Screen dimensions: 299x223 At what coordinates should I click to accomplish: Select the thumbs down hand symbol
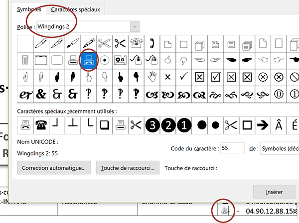[183, 60]
